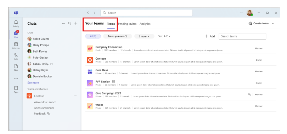Image resolution: width=287 pixels, height=134 pixels.
Task: Open the profile avatar menu
Action: [x=250, y=13]
